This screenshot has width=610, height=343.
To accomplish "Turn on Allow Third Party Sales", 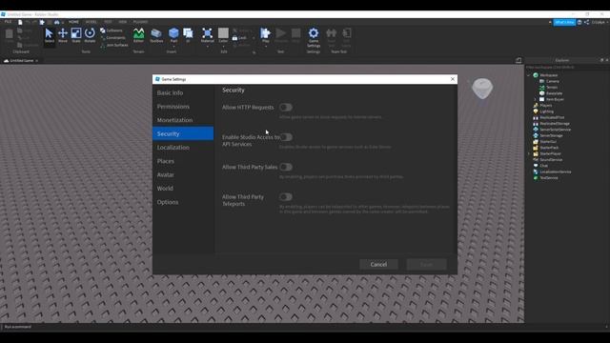I will tap(286, 168).
